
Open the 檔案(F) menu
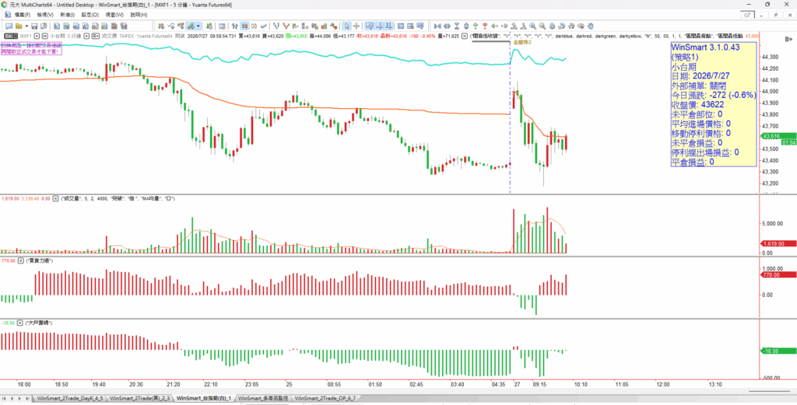(23, 15)
